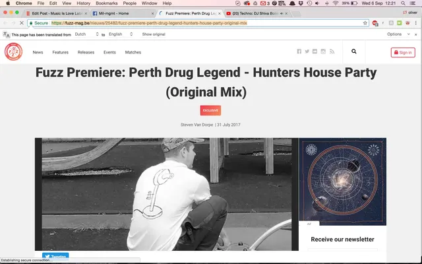This screenshot has width=422, height=264.
Task: Bookmark this page with the star icon
Action: 365,23
